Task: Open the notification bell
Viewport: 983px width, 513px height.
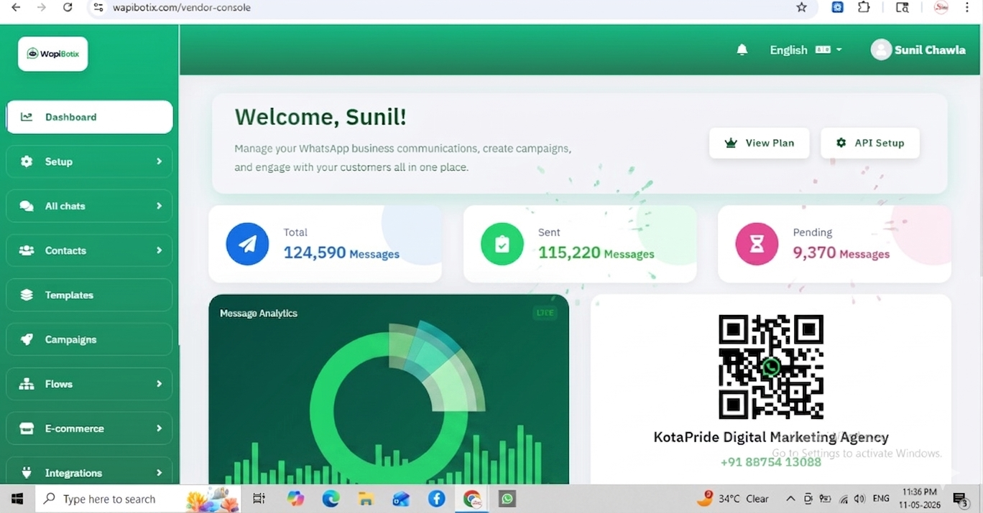Action: (x=742, y=50)
